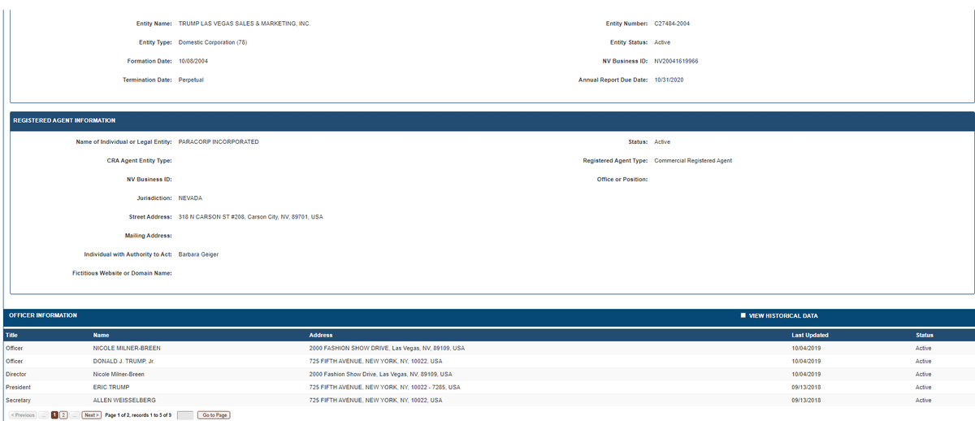This screenshot has height=421, width=975.
Task: Click the Registered Agent Information header
Action: point(64,120)
